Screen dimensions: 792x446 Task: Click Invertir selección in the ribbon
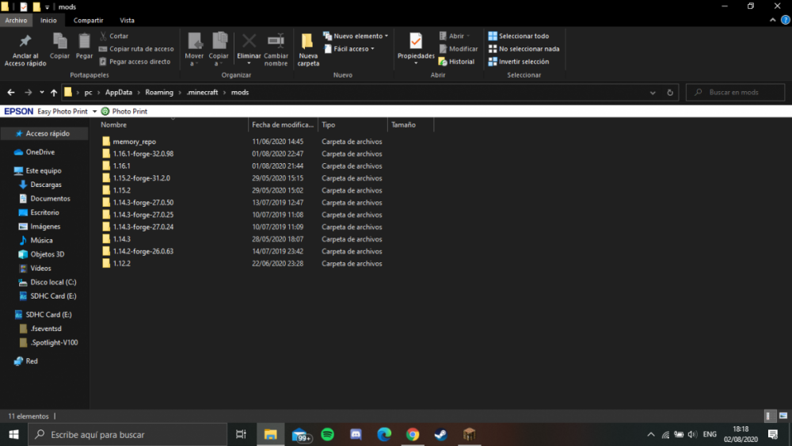tap(523, 62)
